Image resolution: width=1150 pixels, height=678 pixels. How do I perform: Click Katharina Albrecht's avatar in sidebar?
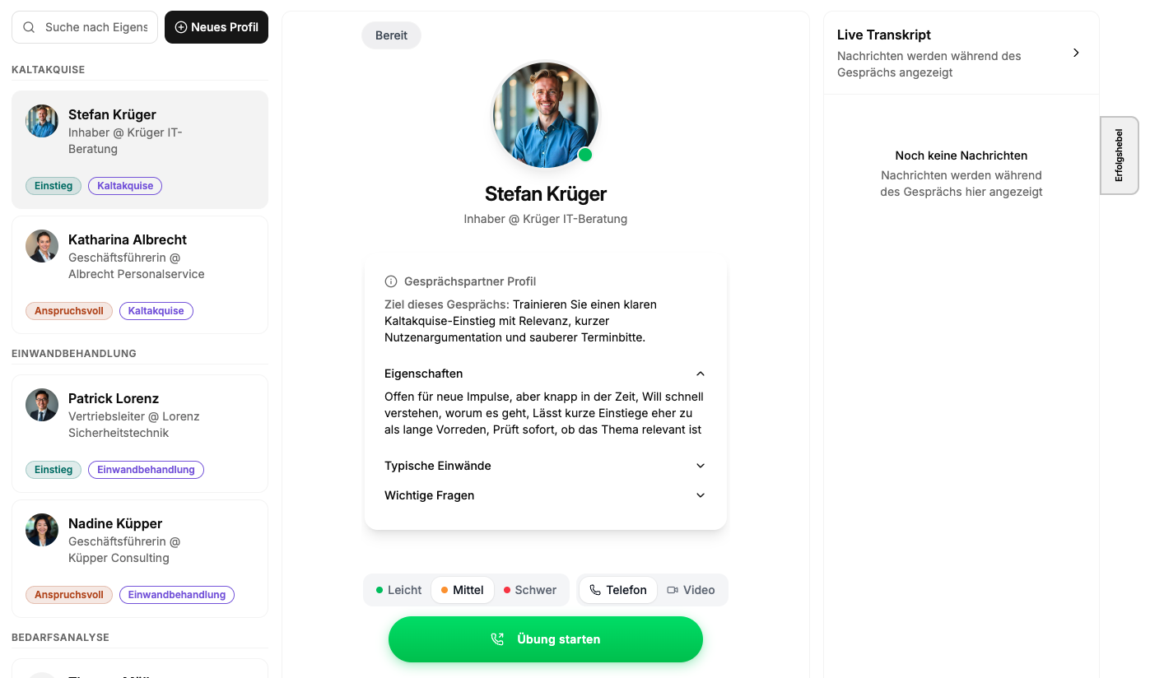[x=42, y=246]
